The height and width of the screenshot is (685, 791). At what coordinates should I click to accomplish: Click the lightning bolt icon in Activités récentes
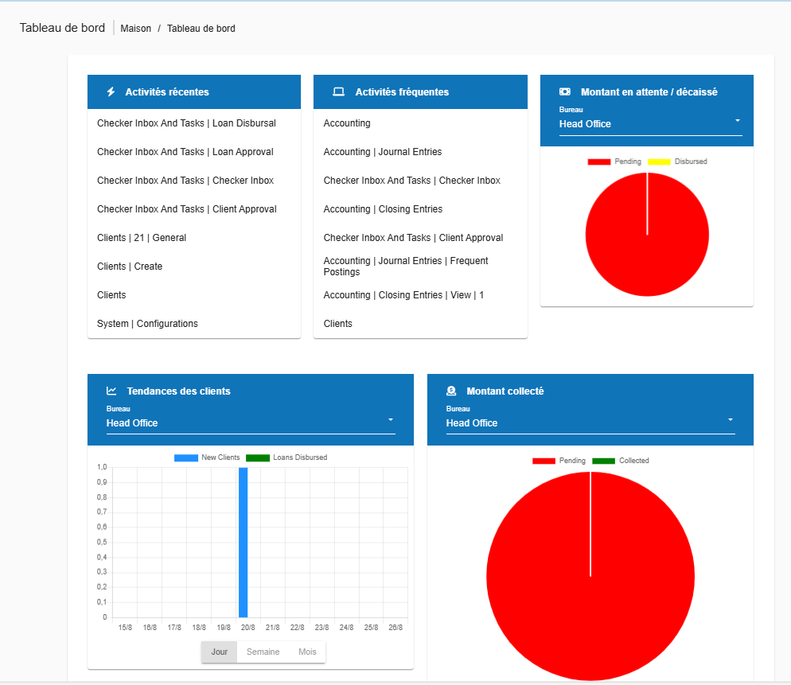pyautogui.click(x=111, y=92)
